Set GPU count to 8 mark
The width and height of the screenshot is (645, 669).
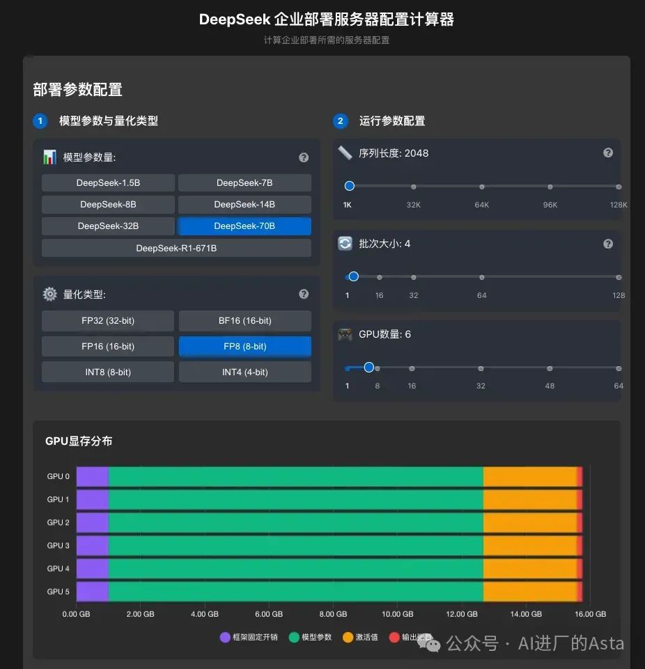[x=378, y=369]
